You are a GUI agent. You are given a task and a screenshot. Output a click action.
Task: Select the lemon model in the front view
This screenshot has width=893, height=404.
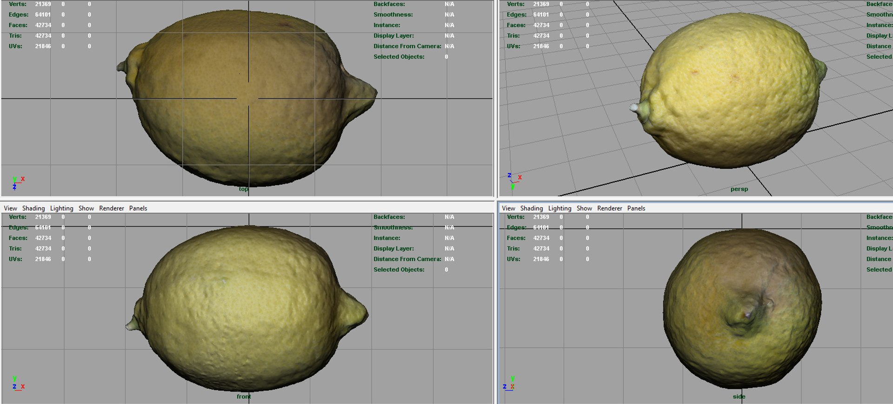click(247, 308)
